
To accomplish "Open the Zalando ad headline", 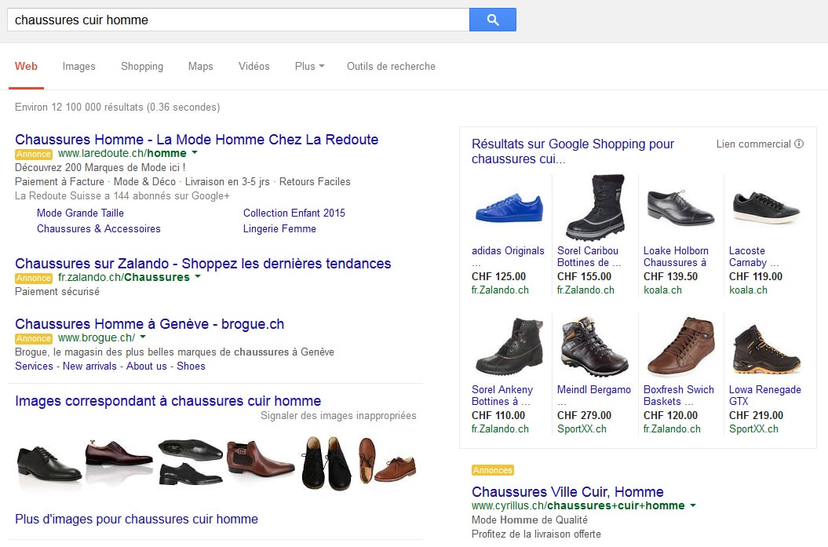I will point(202,264).
